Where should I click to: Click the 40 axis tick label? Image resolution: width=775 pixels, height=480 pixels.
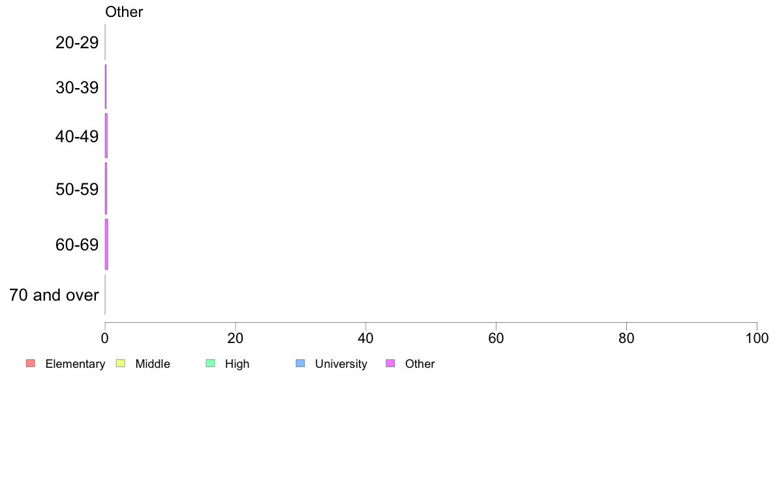pos(366,338)
